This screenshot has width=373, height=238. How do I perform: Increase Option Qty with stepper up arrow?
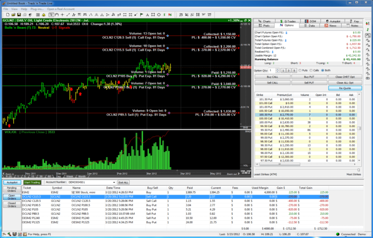[277, 69]
